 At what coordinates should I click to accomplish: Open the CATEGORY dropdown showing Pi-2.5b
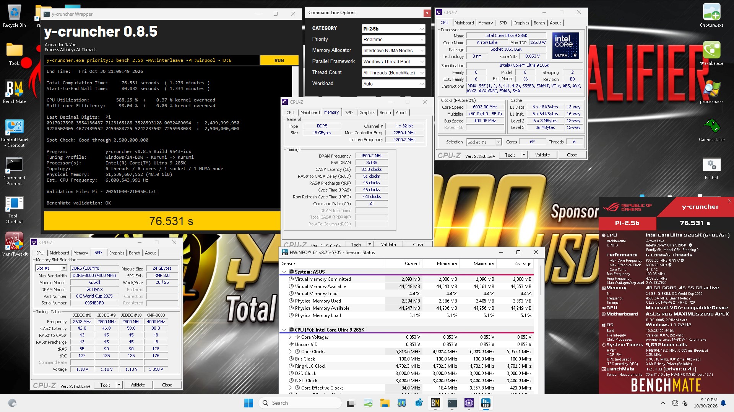click(393, 29)
